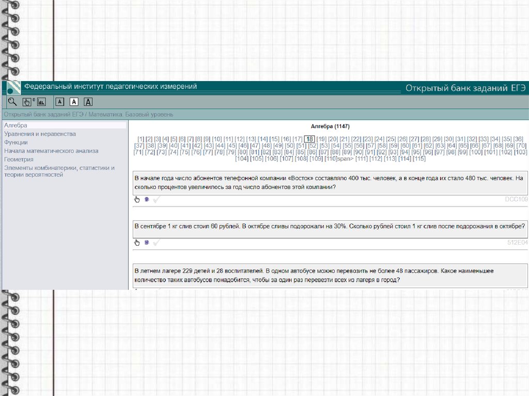Viewport: 529px width, 396px height.
Task: Go to page 19 of the task list
Action: [321, 139]
